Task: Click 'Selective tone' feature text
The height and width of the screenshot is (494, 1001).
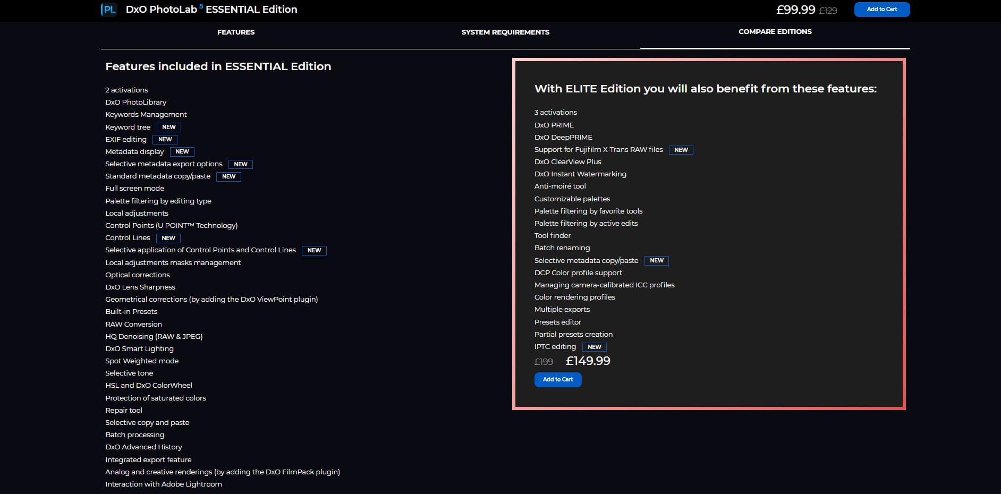Action: (x=129, y=373)
